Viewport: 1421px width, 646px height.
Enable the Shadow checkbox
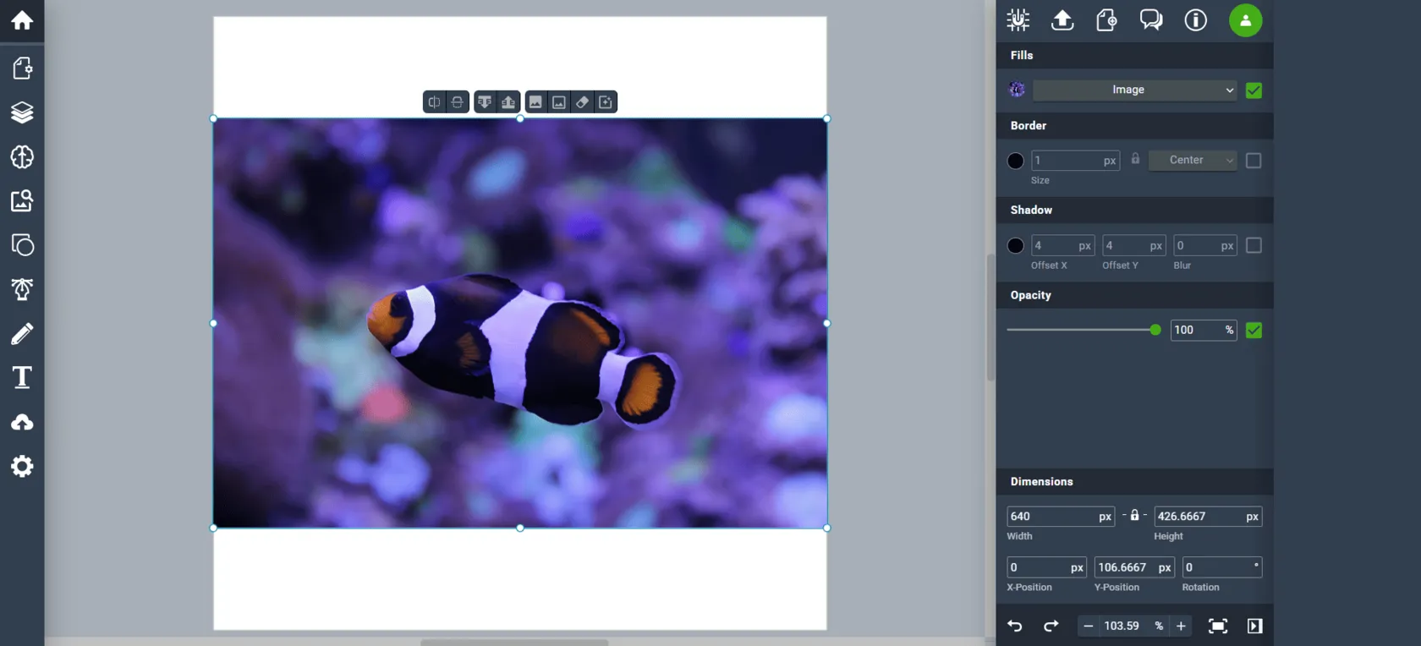1254,245
